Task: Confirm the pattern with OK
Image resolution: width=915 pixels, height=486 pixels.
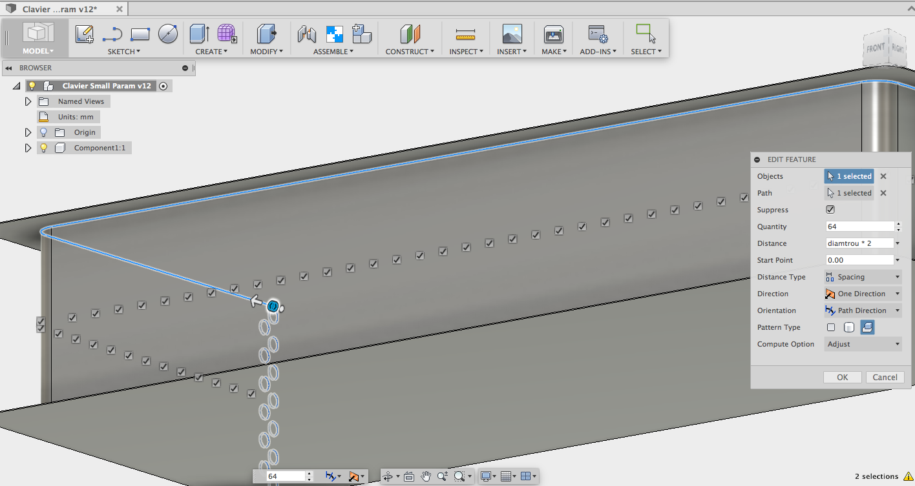Action: (x=842, y=377)
